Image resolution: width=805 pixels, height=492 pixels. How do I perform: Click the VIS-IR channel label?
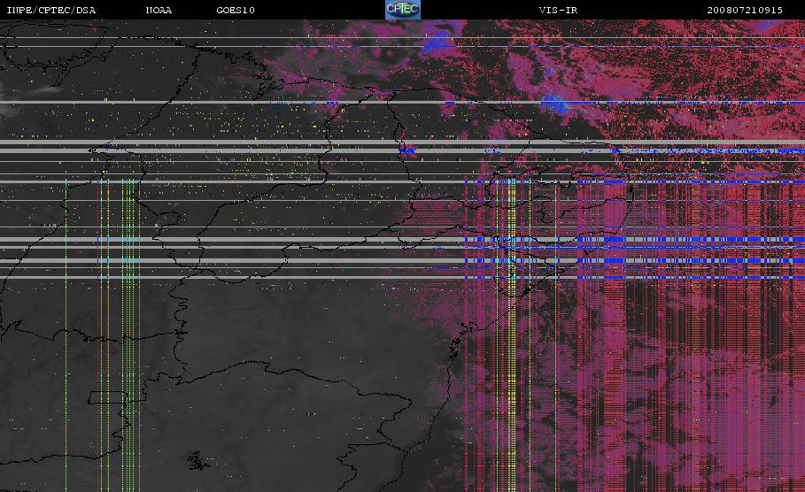coord(558,11)
